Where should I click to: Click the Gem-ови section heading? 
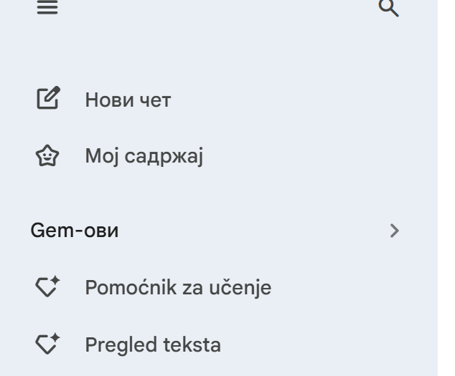click(75, 231)
